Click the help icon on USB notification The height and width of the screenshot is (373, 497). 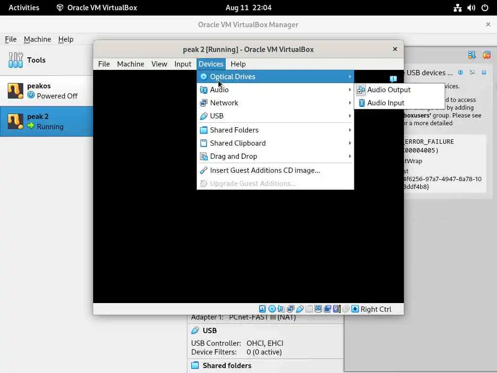461,73
